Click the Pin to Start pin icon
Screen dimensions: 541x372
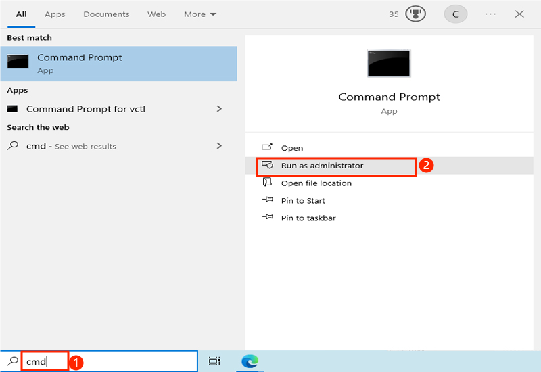(x=268, y=200)
